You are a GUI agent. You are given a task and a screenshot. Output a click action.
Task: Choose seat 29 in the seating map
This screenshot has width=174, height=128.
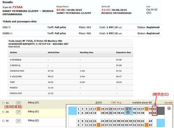(x=110, y=109)
